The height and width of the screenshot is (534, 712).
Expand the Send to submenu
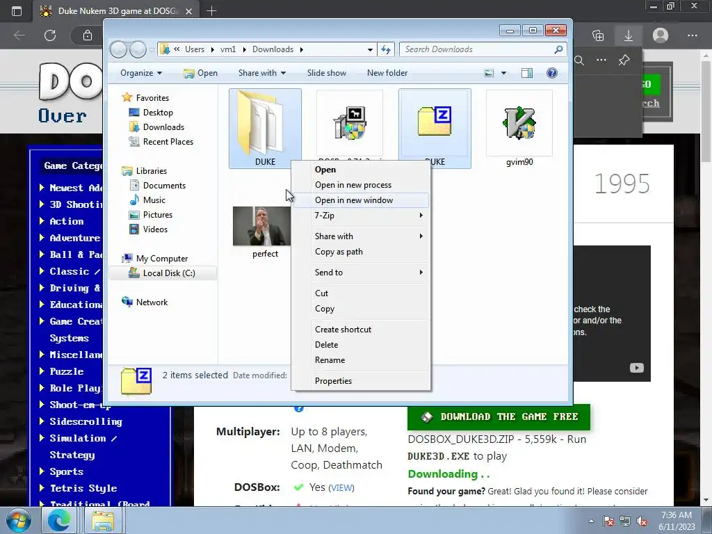[361, 273]
